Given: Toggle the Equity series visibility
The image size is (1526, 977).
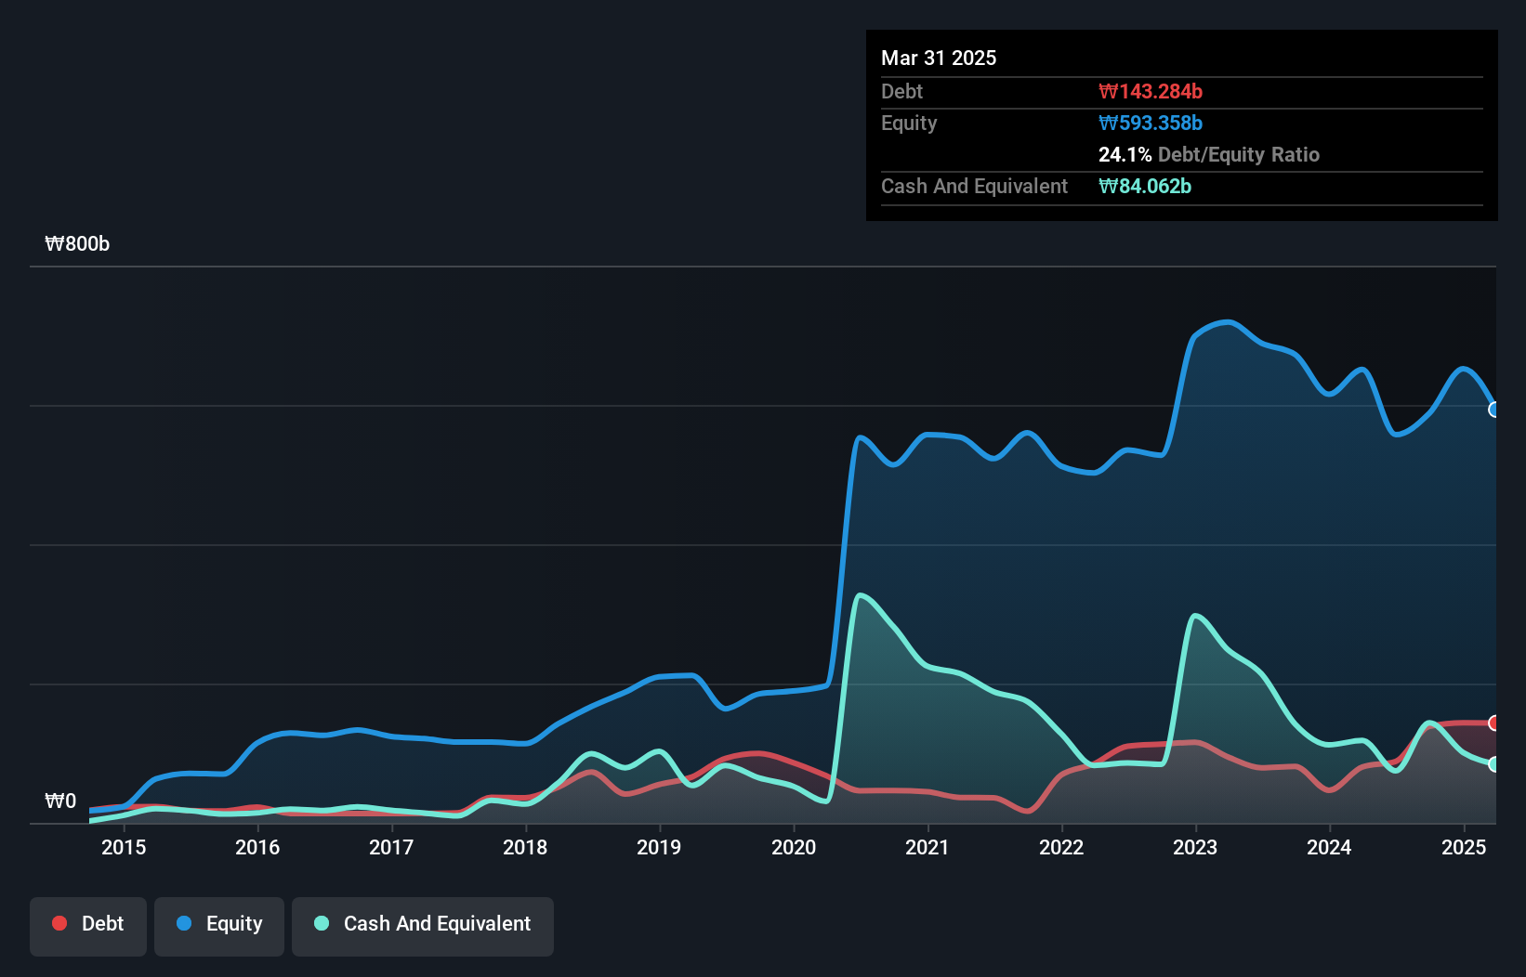Looking at the screenshot, I should (x=218, y=924).
